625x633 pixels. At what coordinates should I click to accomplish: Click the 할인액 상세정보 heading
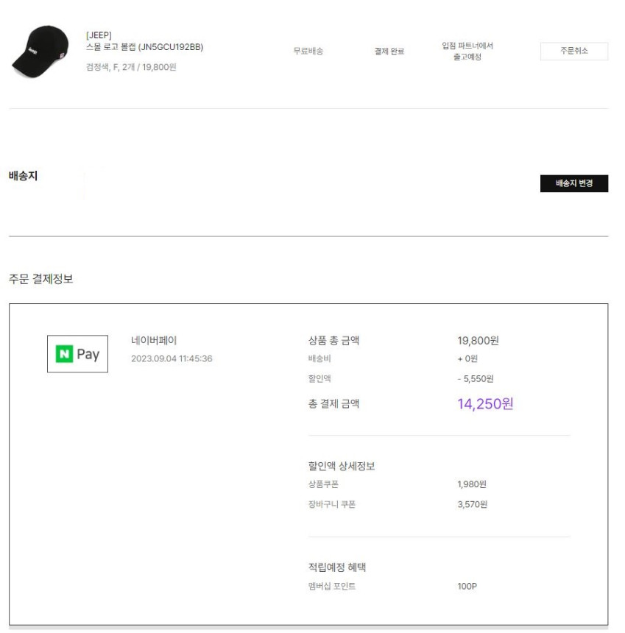341,466
